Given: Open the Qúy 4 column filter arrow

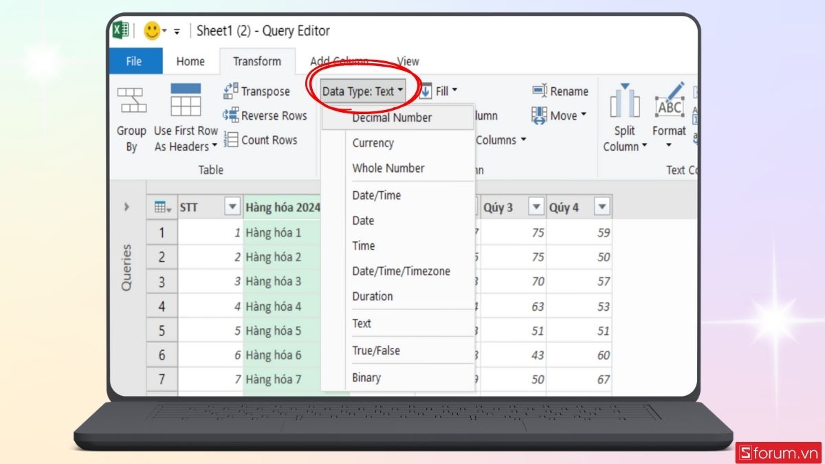Looking at the screenshot, I should (601, 206).
